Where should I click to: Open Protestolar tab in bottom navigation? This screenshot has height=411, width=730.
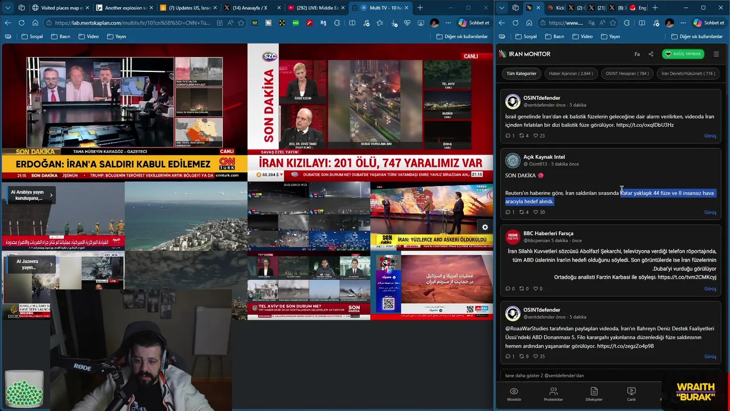(553, 394)
